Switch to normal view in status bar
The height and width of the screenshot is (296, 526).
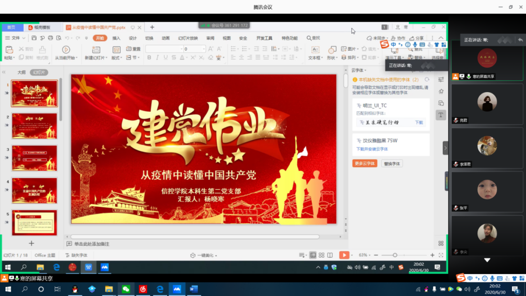[313, 255]
